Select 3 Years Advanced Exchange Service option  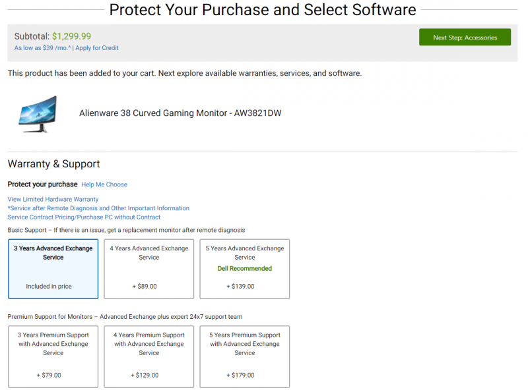[53, 269]
